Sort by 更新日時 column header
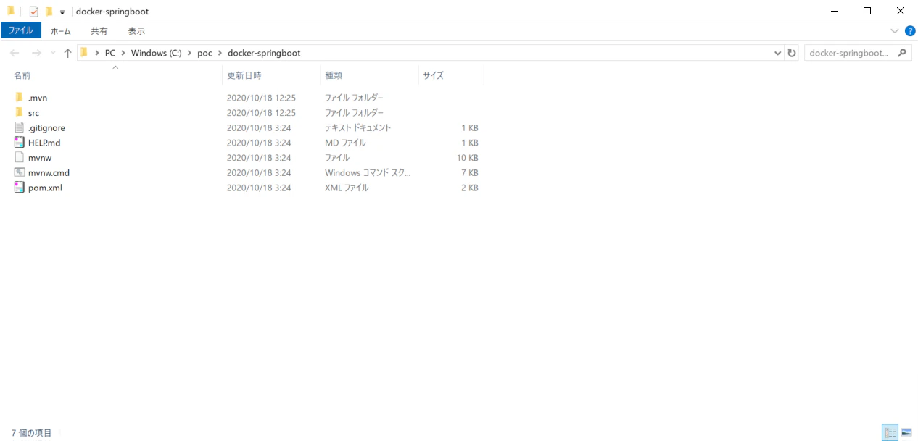Screen dimensions: 918x441 coord(270,75)
